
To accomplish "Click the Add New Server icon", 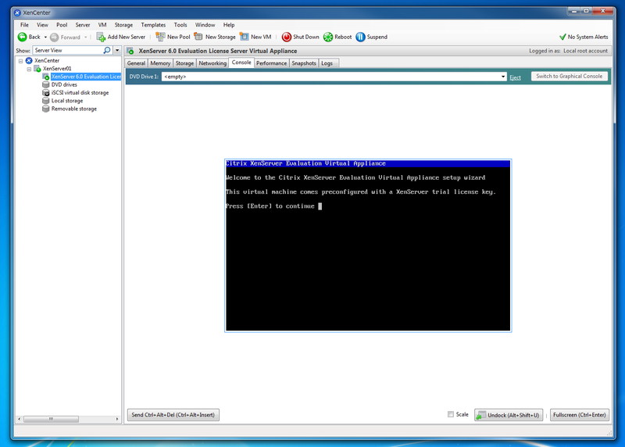I will tap(101, 37).
